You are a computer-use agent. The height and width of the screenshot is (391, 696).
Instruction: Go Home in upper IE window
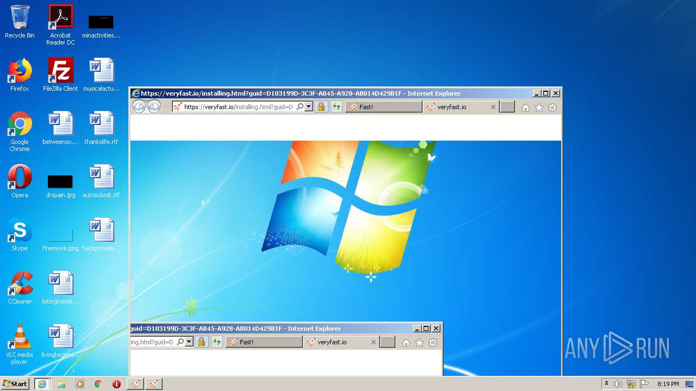coord(526,108)
